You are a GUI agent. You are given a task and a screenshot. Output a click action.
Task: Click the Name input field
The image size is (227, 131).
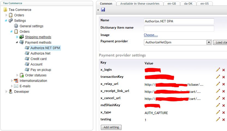179,21
